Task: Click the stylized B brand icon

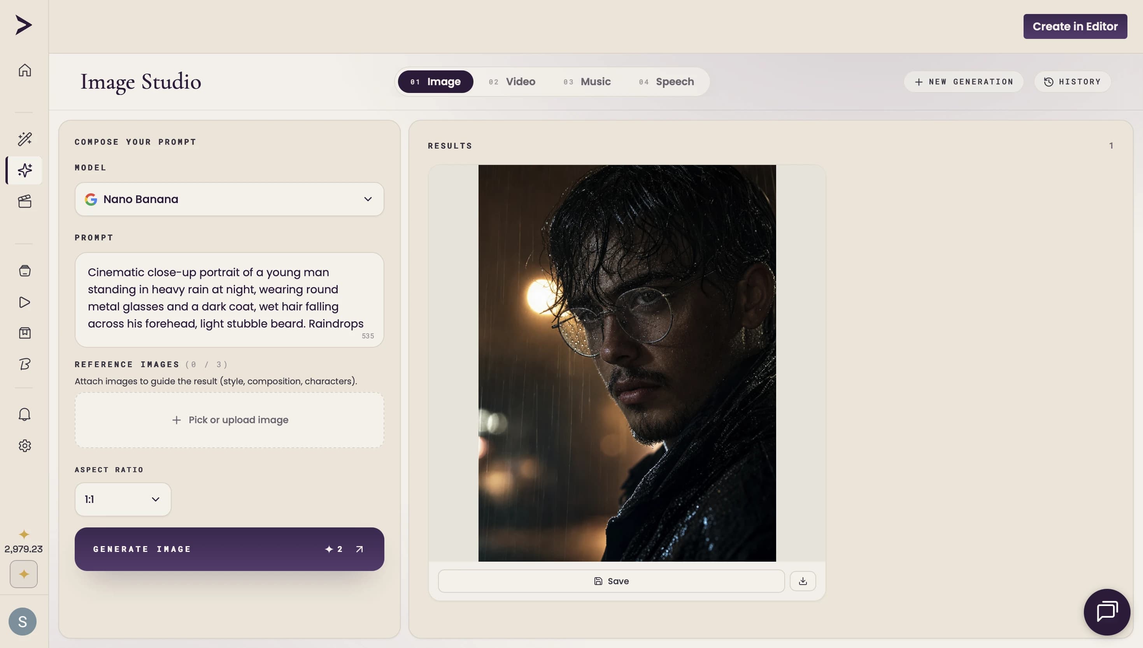Action: point(25,364)
